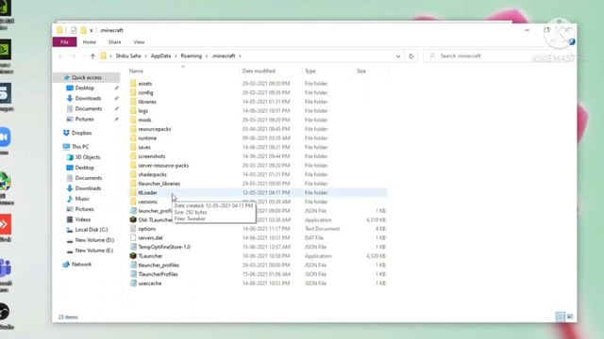Click the Shibu Saha breadcrumb

point(128,56)
